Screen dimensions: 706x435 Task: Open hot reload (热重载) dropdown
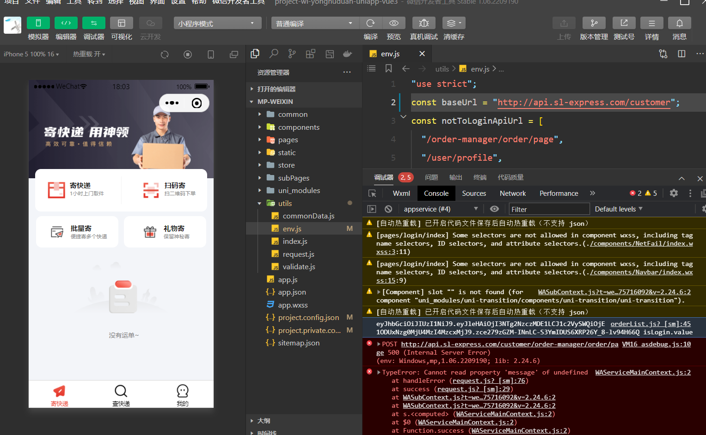[x=89, y=54]
